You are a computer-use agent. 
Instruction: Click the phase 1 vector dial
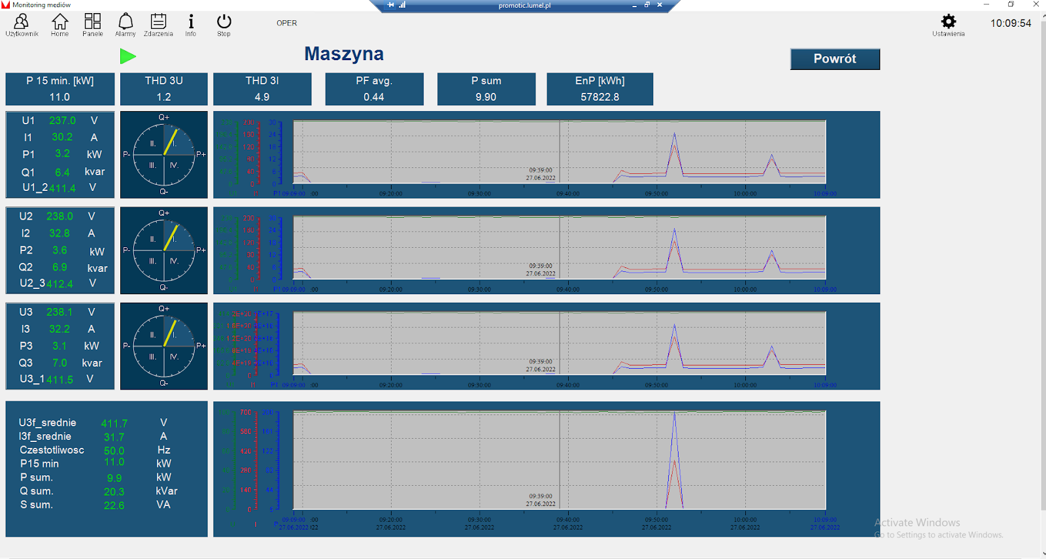point(163,155)
